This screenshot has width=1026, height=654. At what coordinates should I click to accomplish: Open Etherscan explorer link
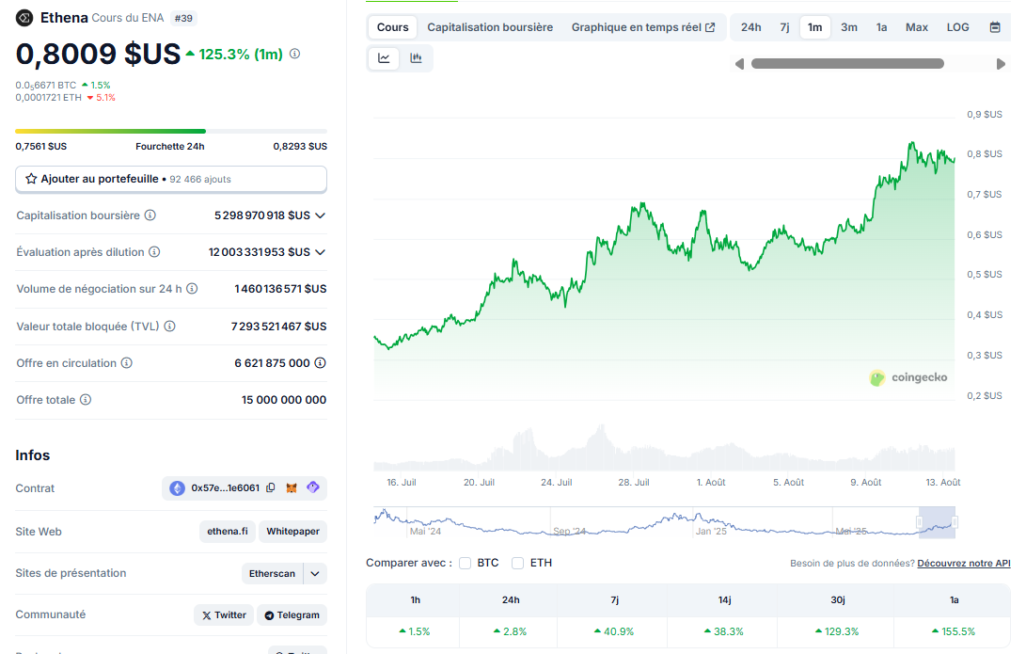click(x=272, y=573)
